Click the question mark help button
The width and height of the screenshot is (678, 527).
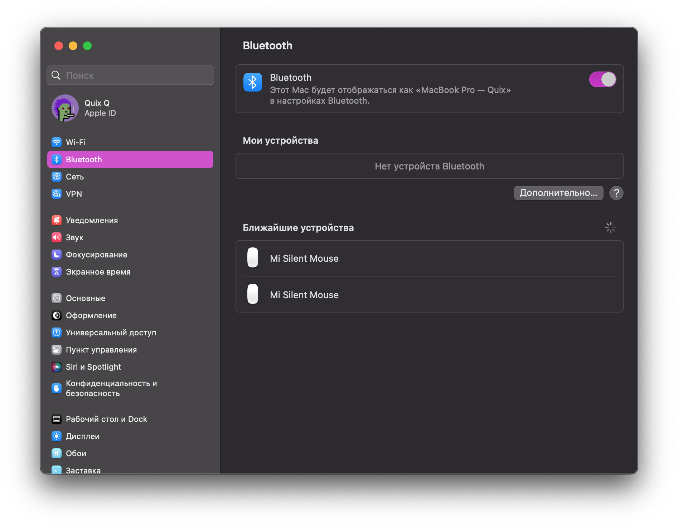pos(616,193)
